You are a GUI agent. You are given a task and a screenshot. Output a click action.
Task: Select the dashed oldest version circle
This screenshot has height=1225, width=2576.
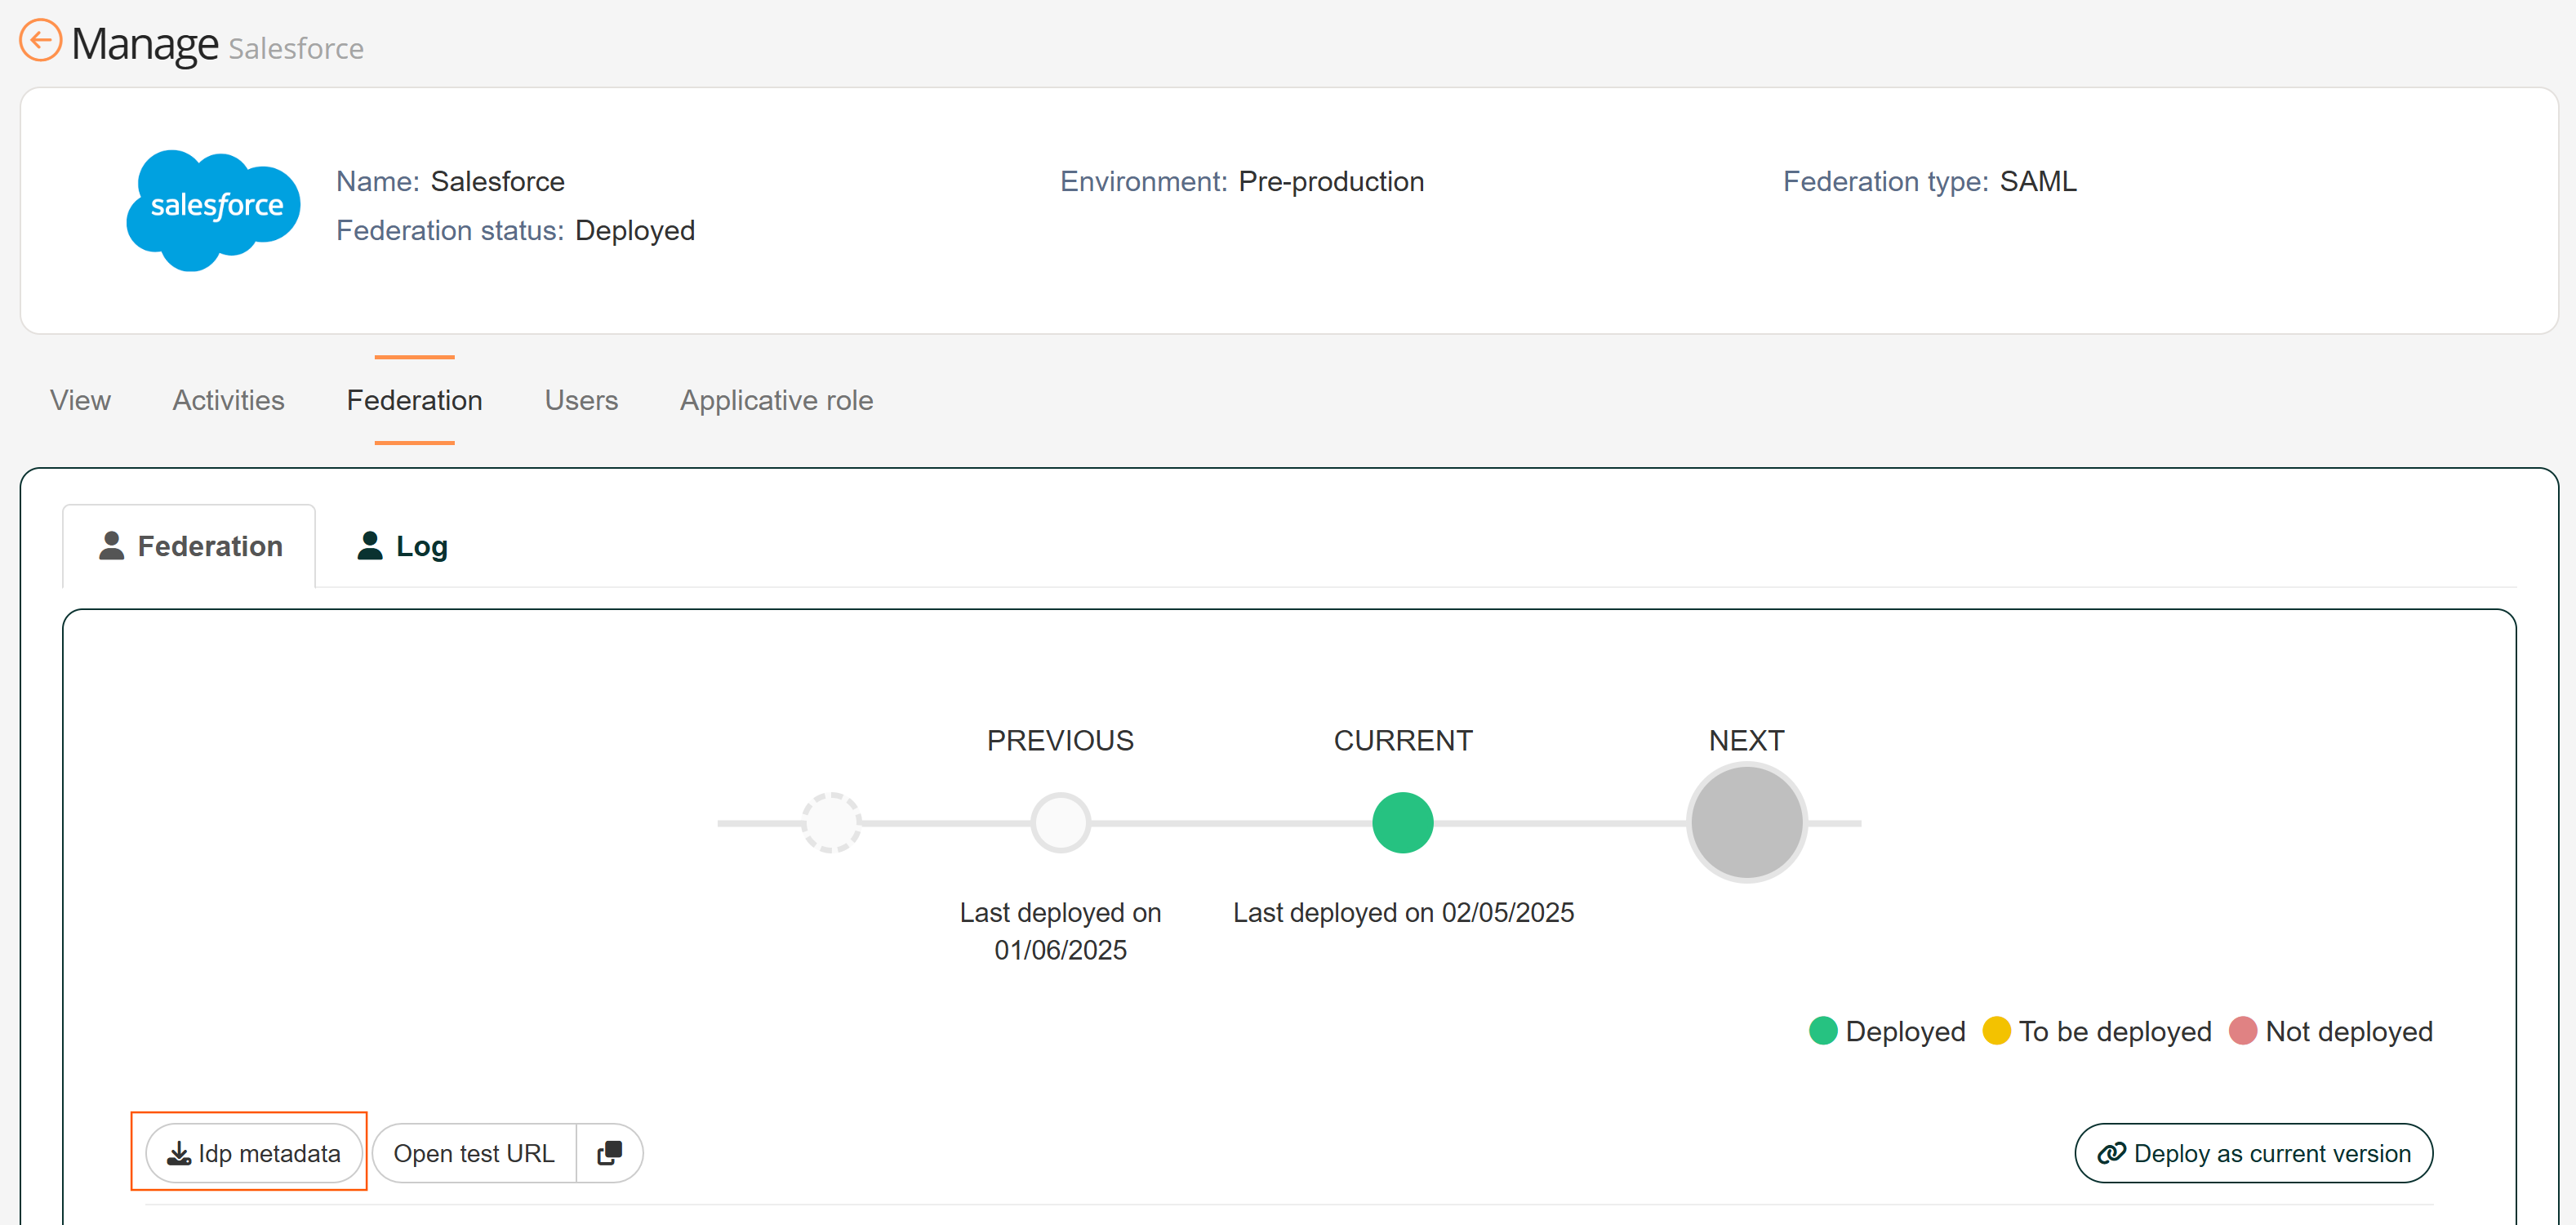(x=831, y=822)
